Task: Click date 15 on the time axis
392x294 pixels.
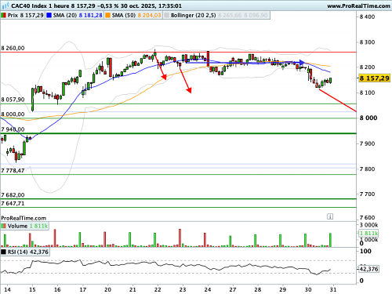Action: pyautogui.click(x=32, y=289)
